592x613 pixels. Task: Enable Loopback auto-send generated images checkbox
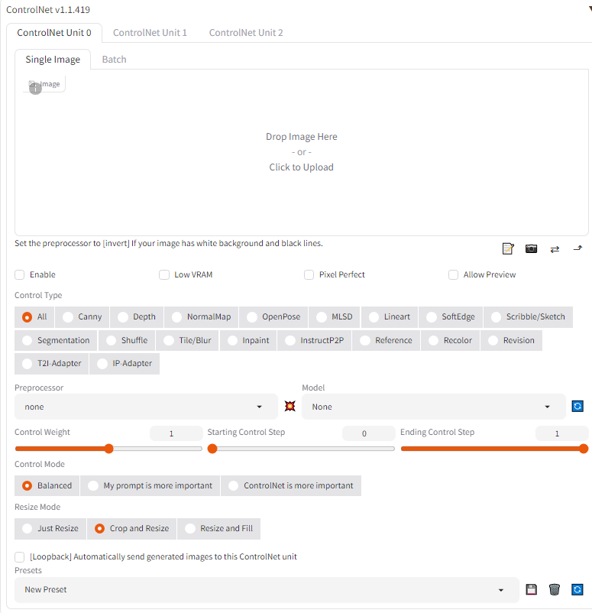coord(20,556)
